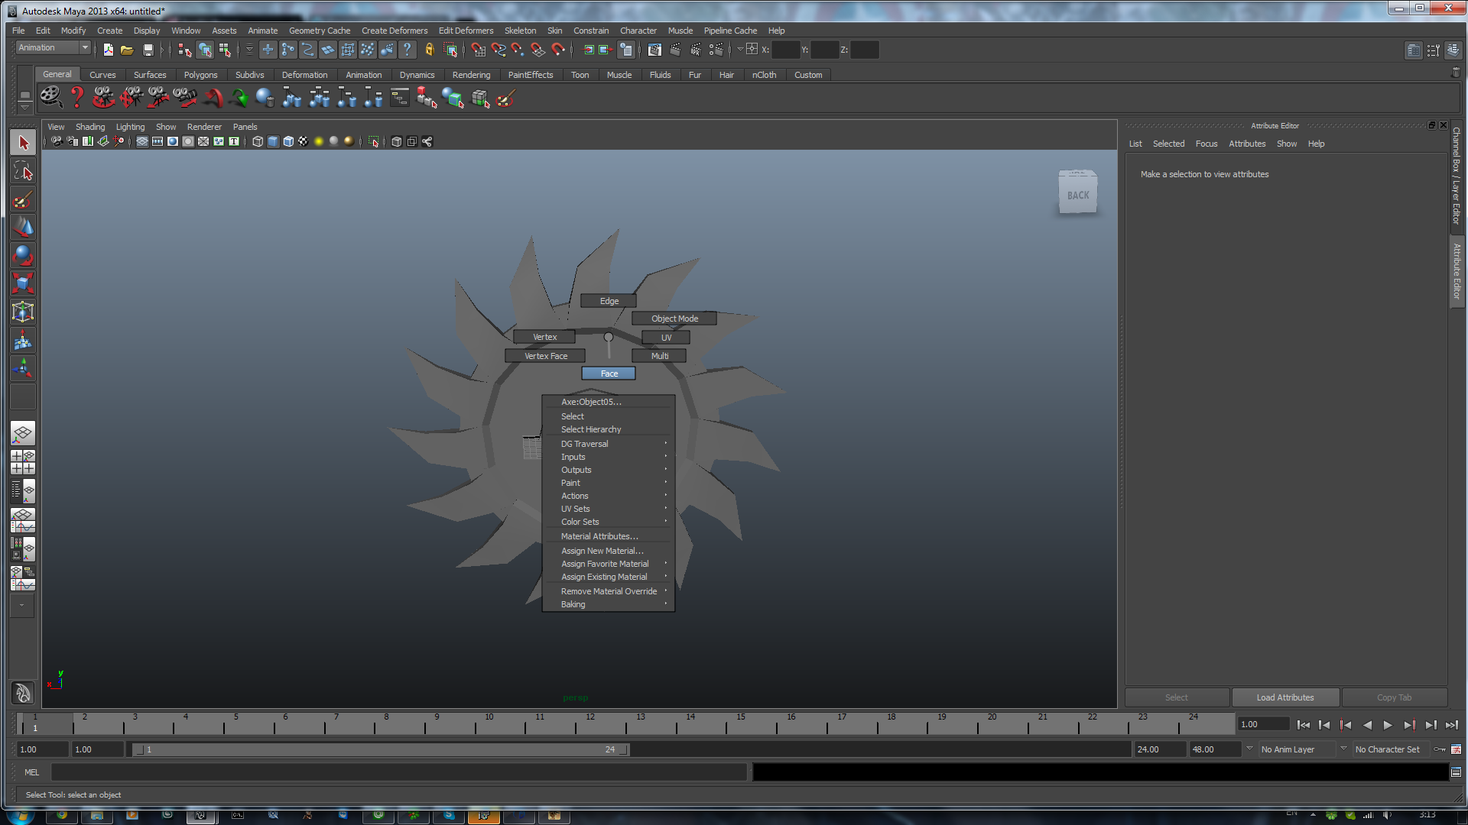Activate the Move tool (cone icon)

pos(23,227)
